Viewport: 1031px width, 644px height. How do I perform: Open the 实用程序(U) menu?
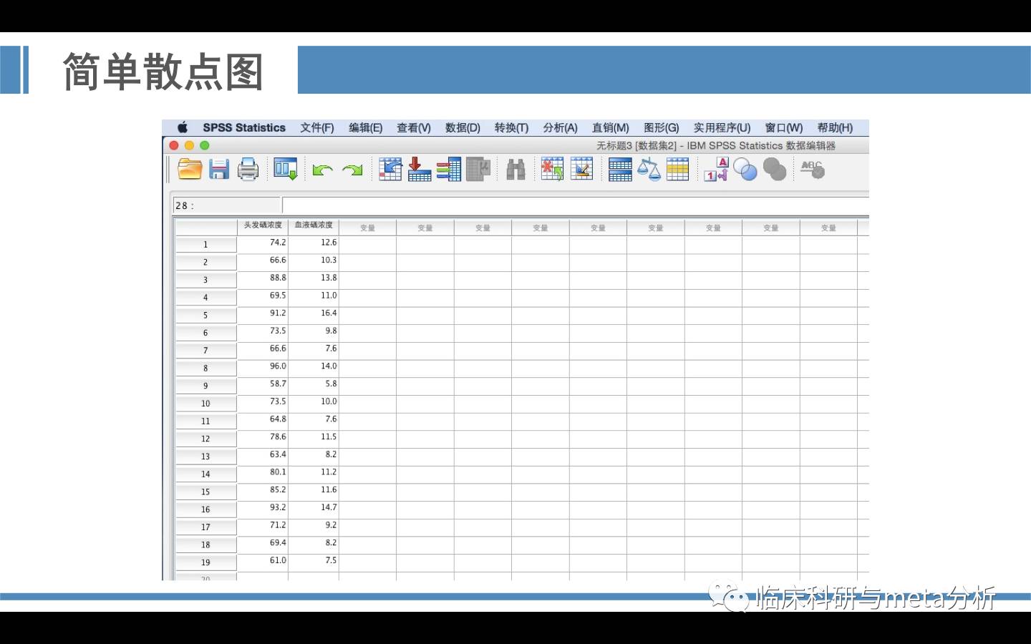722,127
